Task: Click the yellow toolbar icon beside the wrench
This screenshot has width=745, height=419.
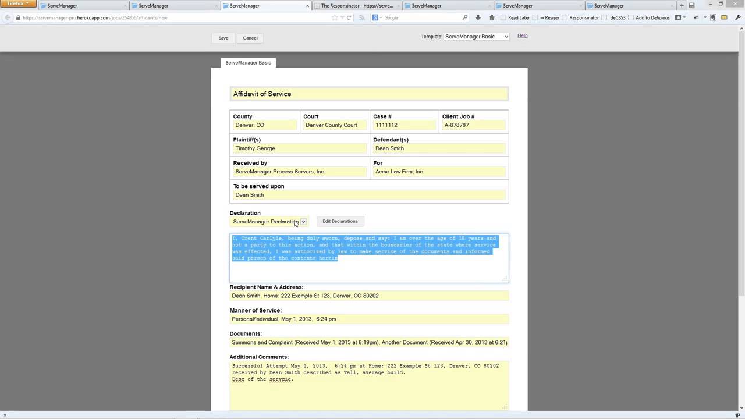Action: [724, 17]
